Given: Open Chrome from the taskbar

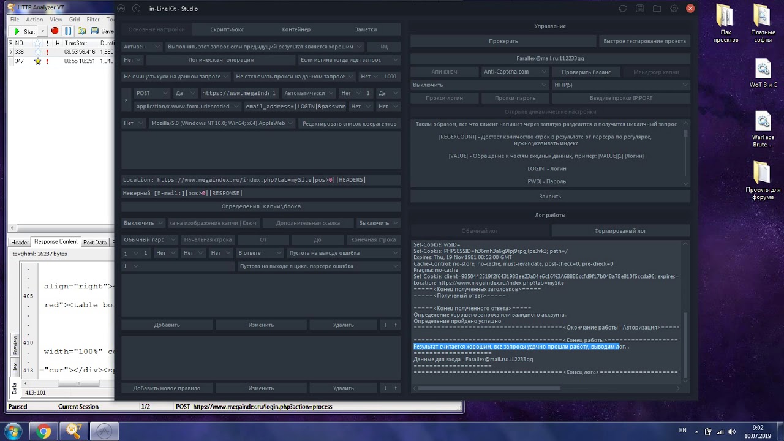Looking at the screenshot, I should 43,431.
